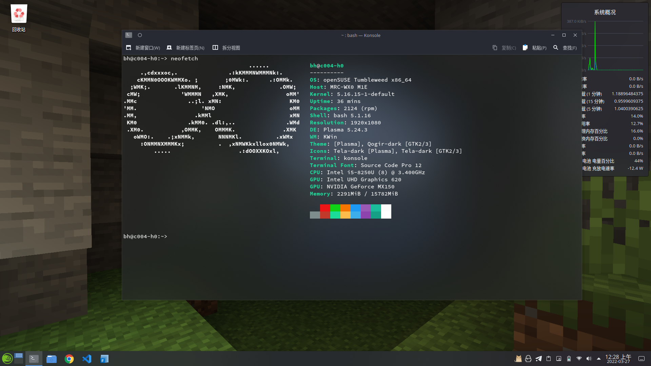651x366 pixels.
Task: Click the 1.0400390625 five-minute load value
Action: (629, 109)
